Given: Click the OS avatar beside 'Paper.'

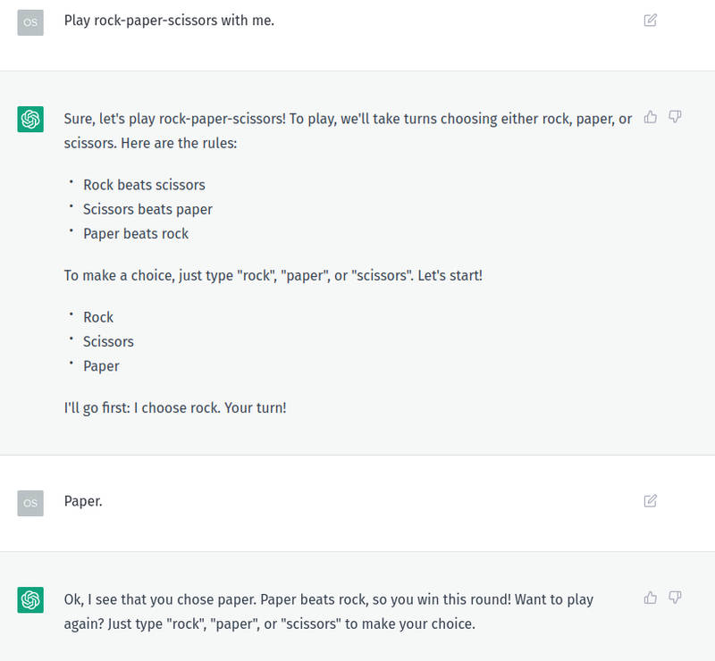Looking at the screenshot, I should [30, 503].
